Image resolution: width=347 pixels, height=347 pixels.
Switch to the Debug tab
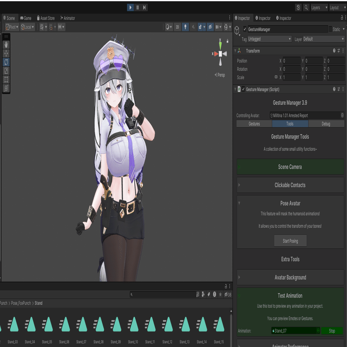[x=326, y=124]
